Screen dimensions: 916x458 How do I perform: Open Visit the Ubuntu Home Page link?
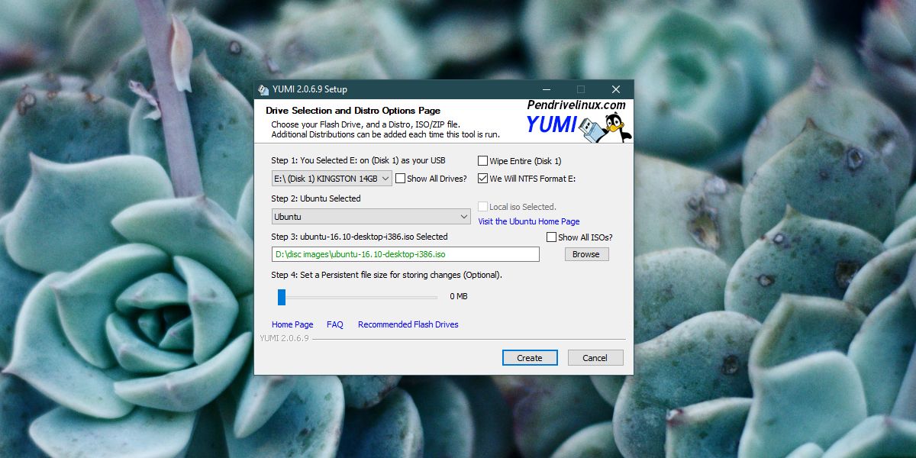tap(529, 221)
